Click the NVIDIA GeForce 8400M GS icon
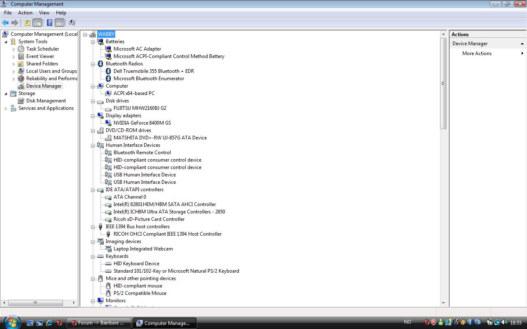Viewport: 527px width, 329px height. [108, 123]
